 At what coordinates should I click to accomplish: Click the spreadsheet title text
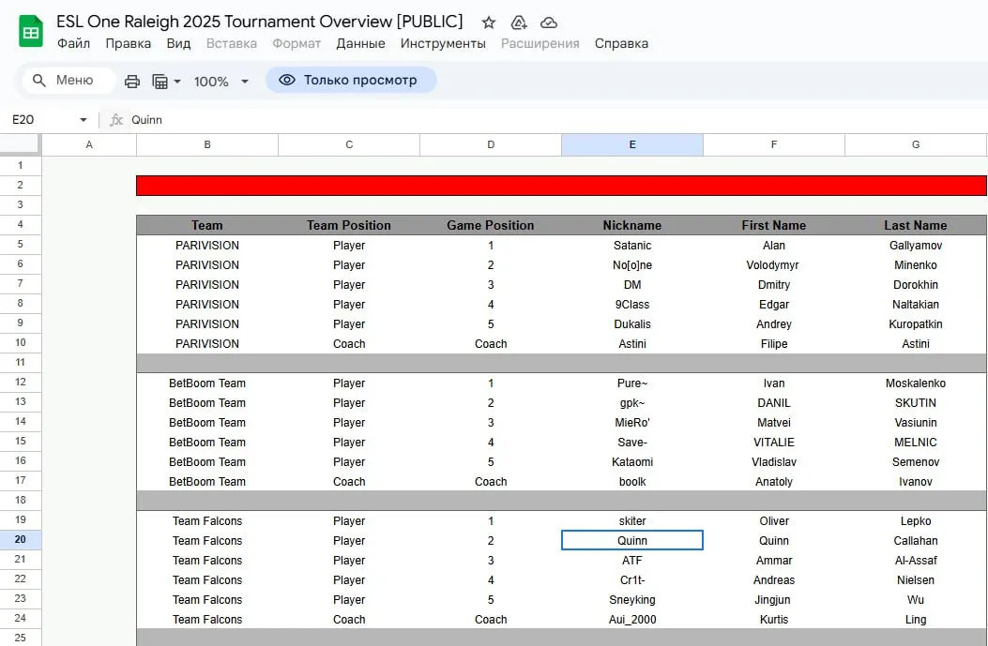(260, 22)
